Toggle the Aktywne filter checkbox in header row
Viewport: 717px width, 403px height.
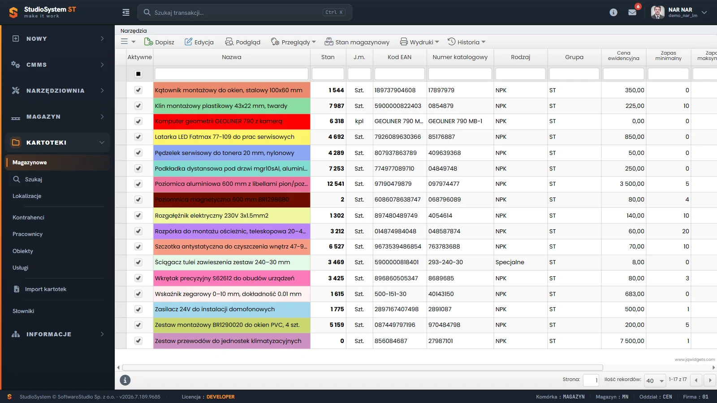(x=138, y=74)
